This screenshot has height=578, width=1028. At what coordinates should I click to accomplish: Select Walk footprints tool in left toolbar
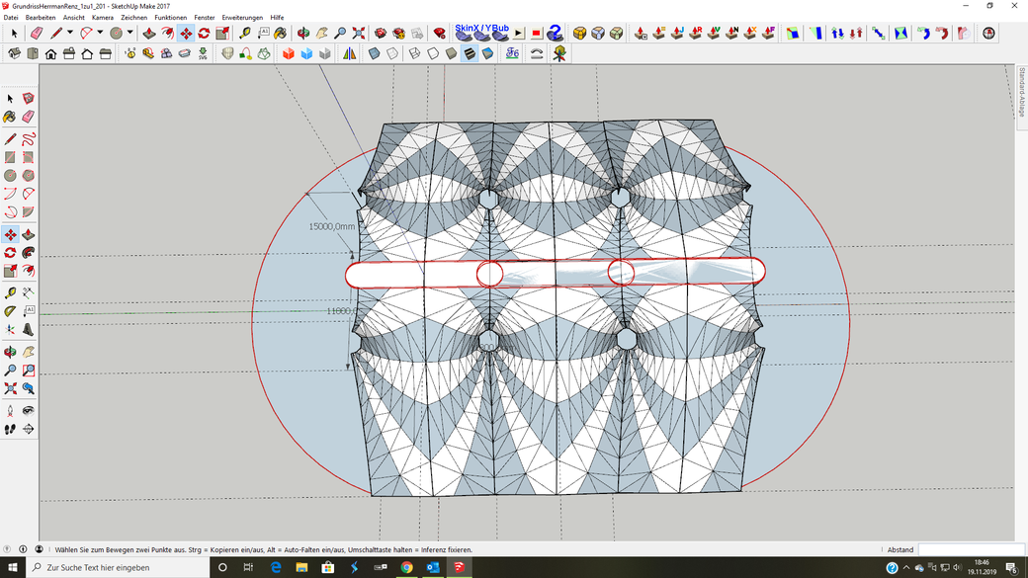click(10, 429)
